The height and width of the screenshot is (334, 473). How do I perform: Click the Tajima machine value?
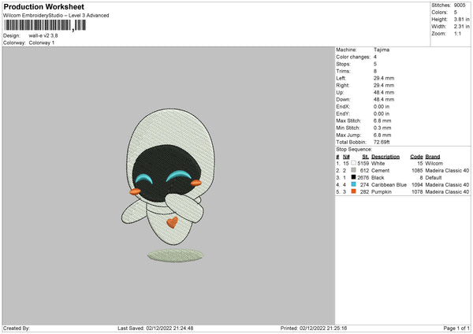click(x=382, y=50)
